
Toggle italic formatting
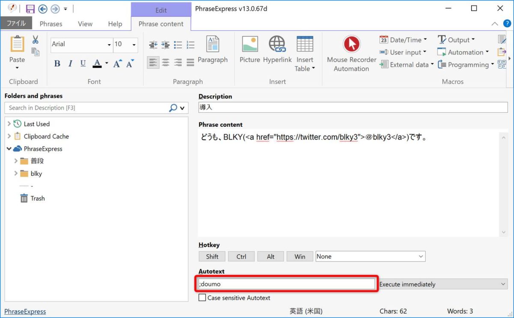pos(70,64)
